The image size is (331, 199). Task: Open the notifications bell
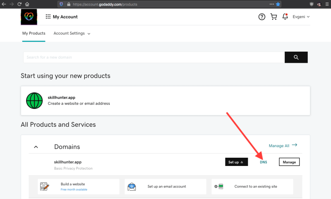click(x=285, y=17)
